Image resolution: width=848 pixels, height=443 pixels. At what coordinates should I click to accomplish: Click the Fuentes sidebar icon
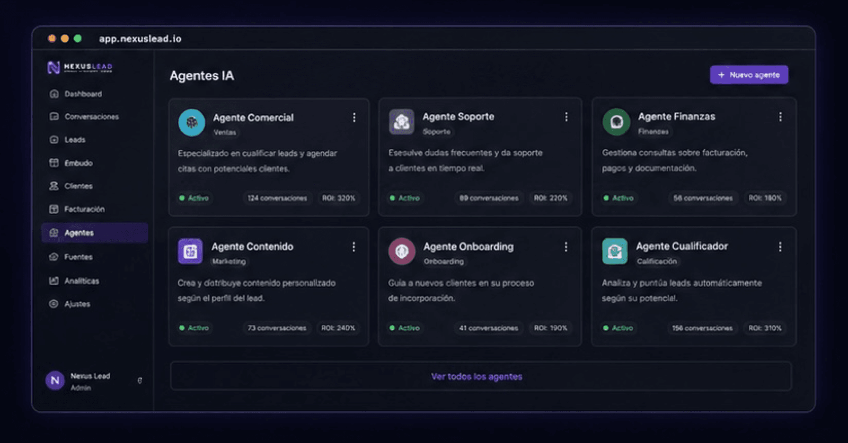(x=54, y=257)
